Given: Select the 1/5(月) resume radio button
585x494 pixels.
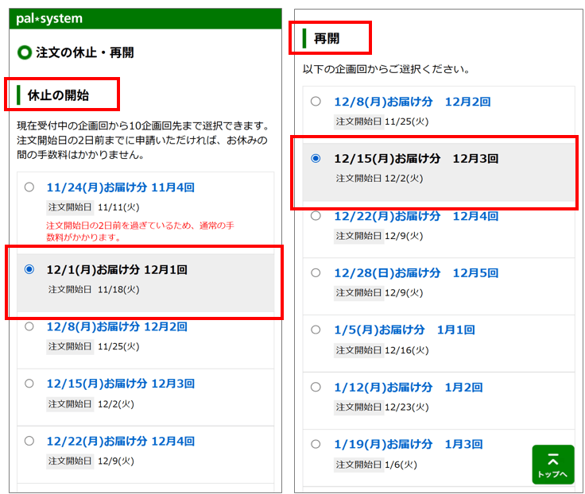Looking at the screenshot, I should click(x=316, y=330).
